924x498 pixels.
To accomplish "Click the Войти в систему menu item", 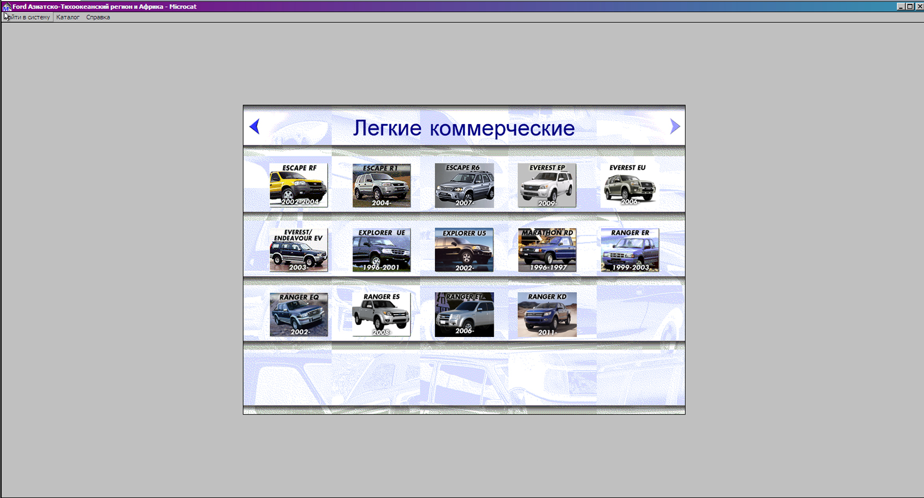I will (x=27, y=17).
